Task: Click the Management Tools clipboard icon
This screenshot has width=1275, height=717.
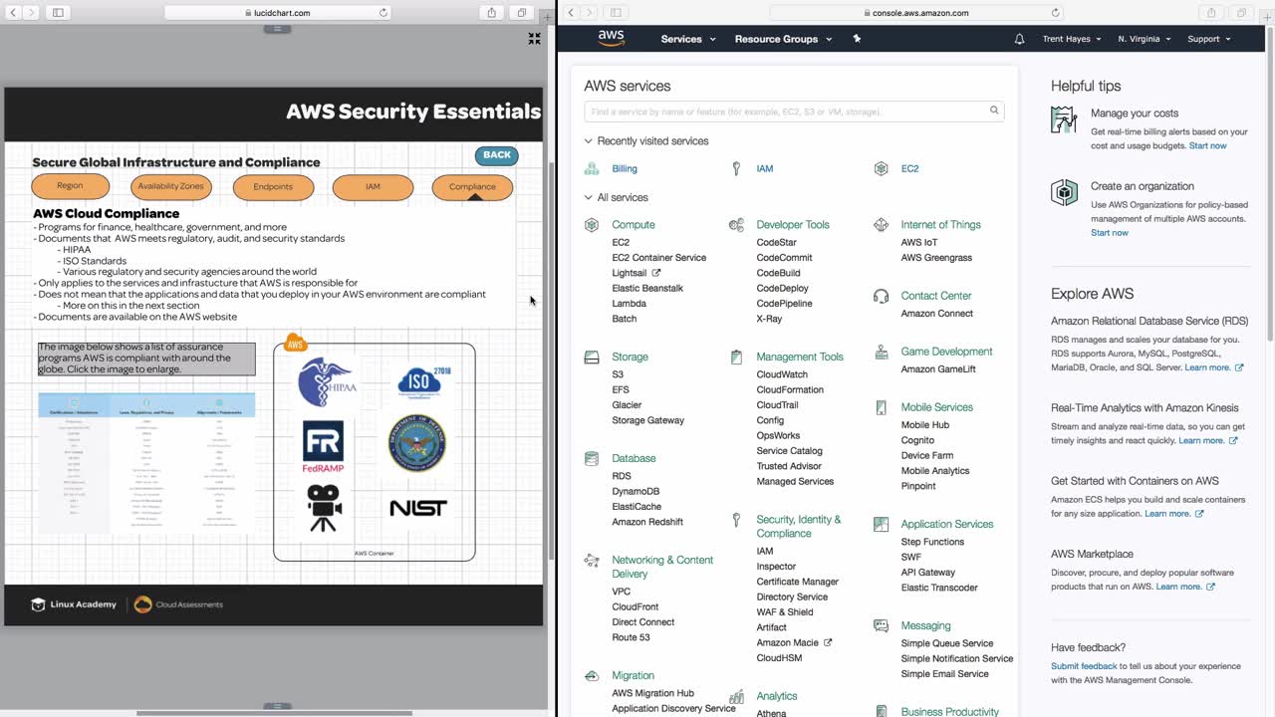Action: pyautogui.click(x=736, y=357)
